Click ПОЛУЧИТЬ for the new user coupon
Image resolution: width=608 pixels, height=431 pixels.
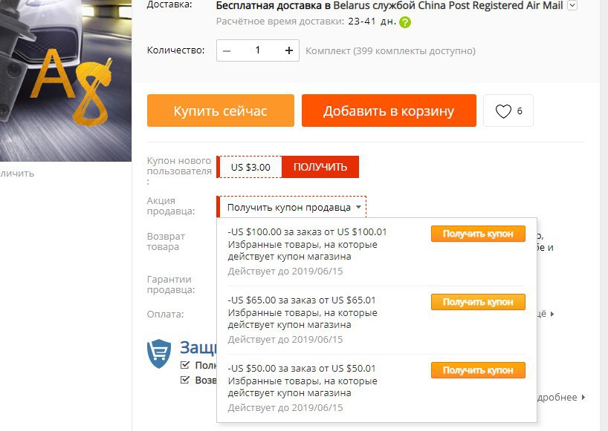point(320,167)
